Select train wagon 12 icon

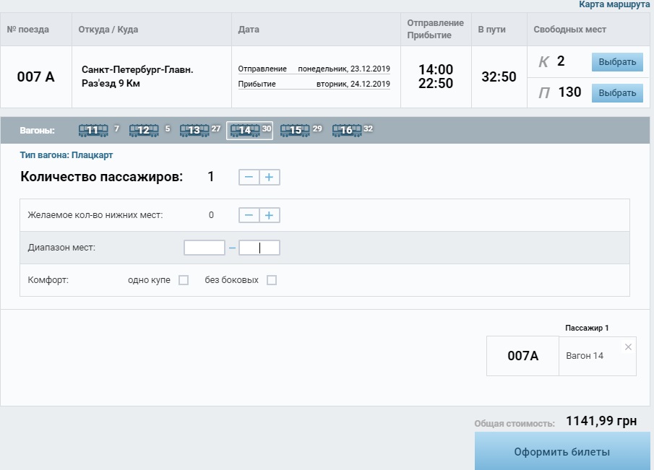coord(143,131)
